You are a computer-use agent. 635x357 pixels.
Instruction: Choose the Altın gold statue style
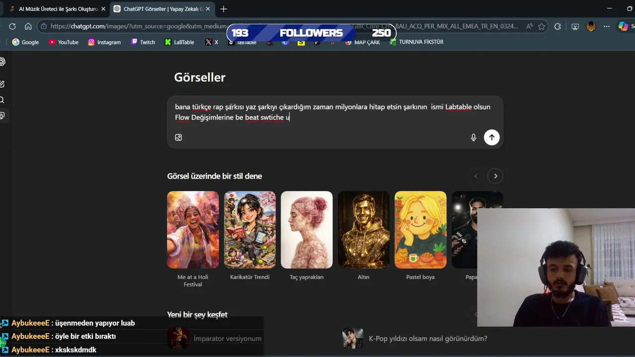pyautogui.click(x=364, y=230)
